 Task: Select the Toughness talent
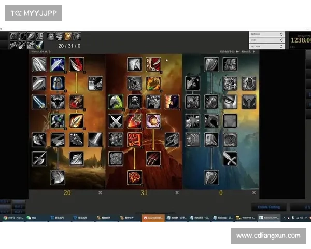[230, 83]
